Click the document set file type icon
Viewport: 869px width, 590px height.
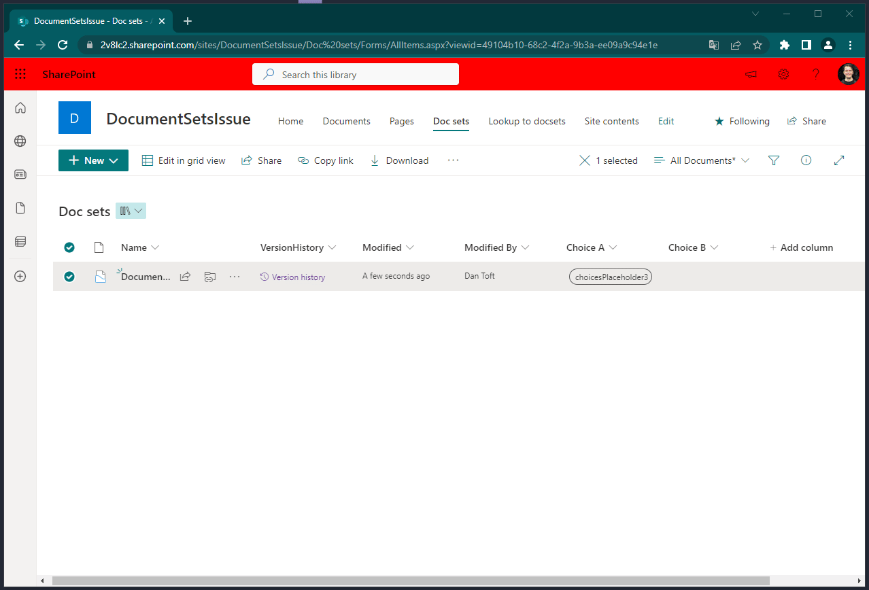click(x=100, y=277)
